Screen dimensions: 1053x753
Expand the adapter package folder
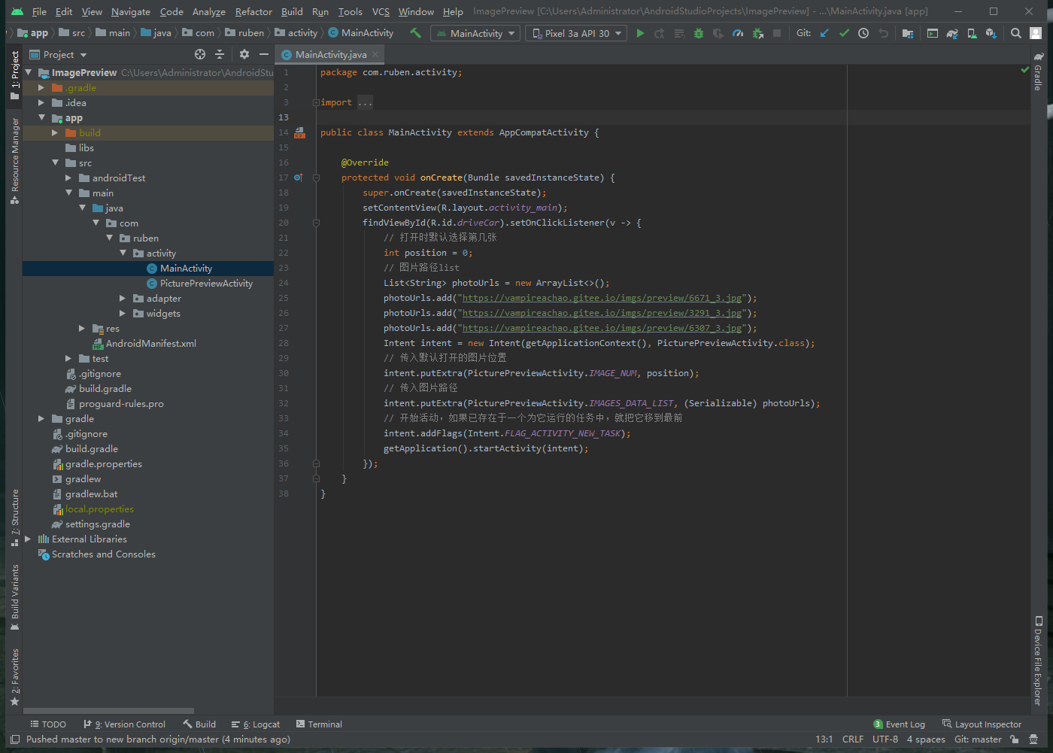click(123, 299)
